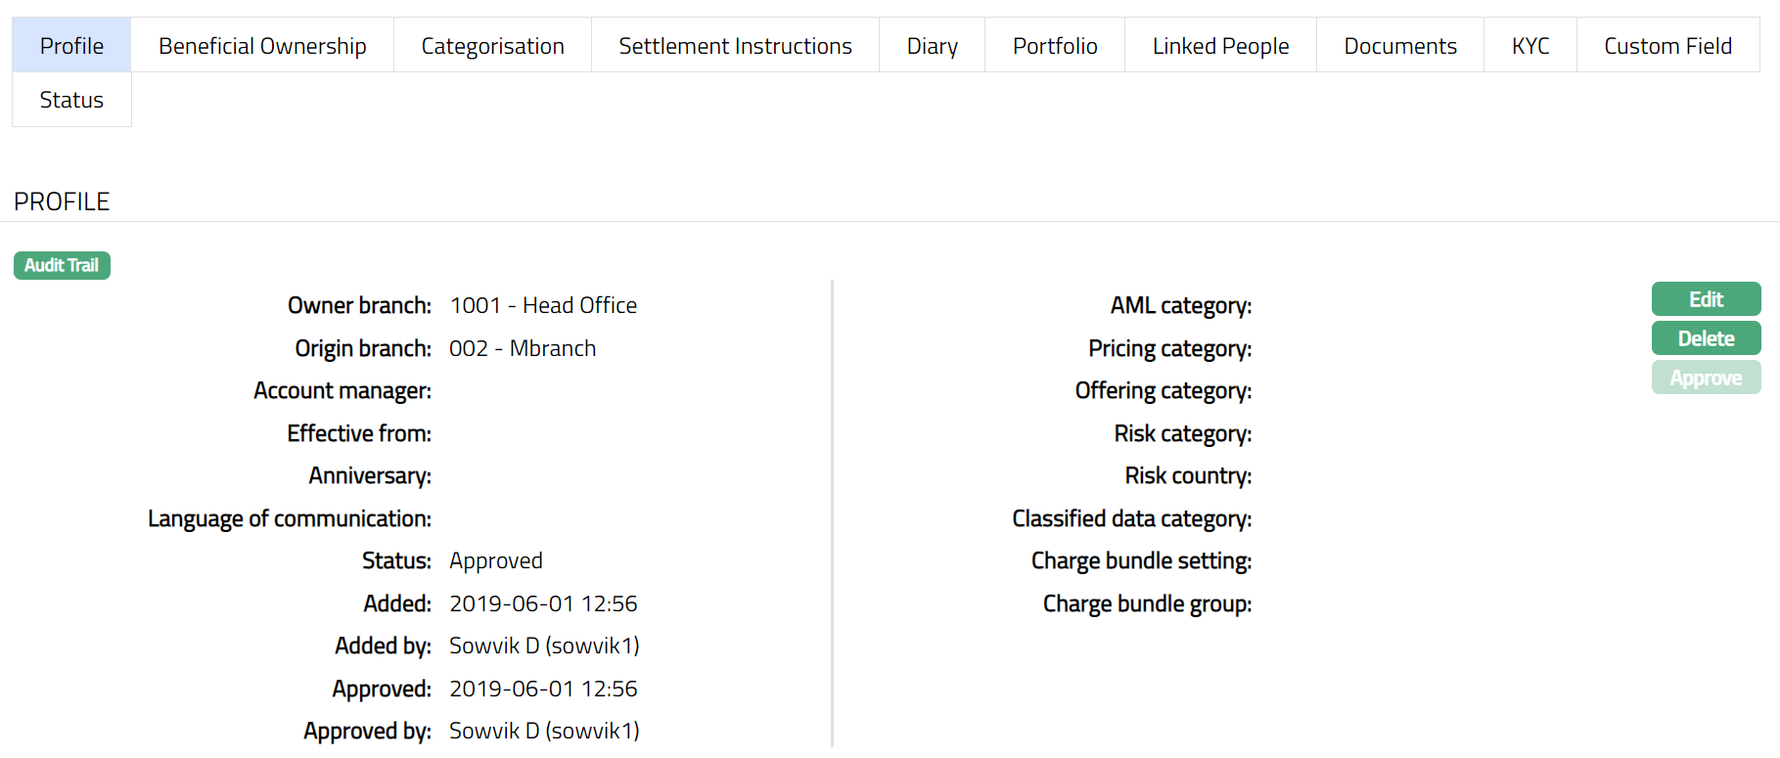This screenshot has height=758, width=1780.
Task: View the Portfolio tab
Action: (1054, 46)
